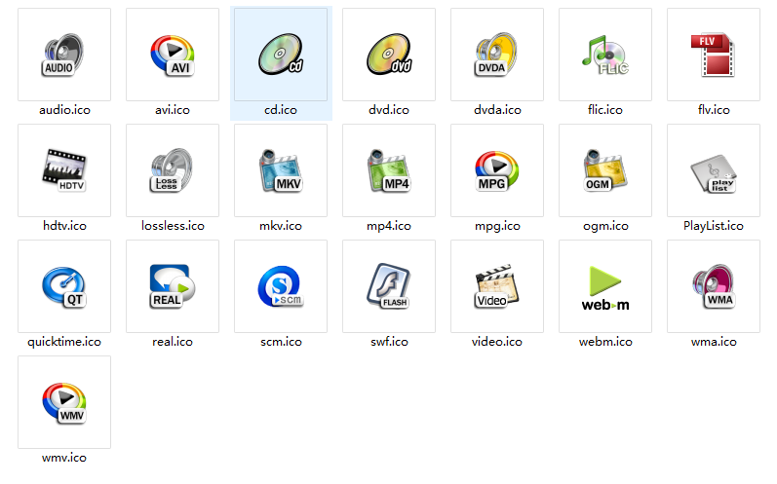Click the flic.ico file name
The width and height of the screenshot is (777, 484).
[605, 110]
